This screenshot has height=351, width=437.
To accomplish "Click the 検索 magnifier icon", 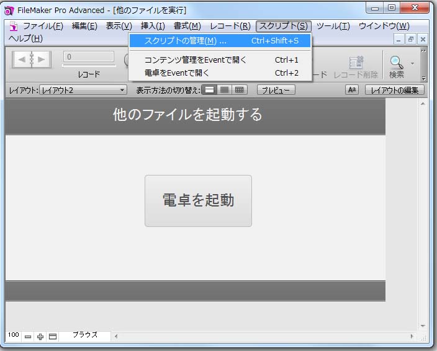I will click(396, 62).
